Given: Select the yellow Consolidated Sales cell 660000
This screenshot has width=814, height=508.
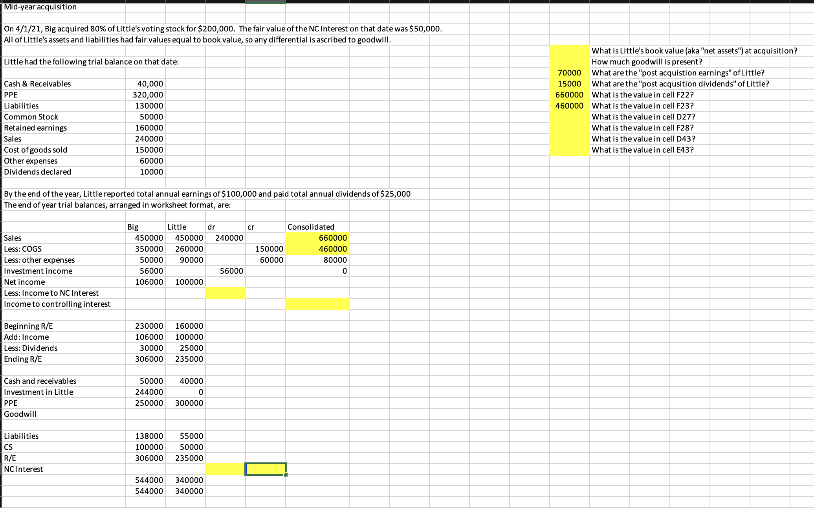Looking at the screenshot, I should click(317, 238).
